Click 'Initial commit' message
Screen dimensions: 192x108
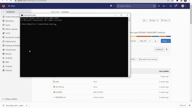(98, 97)
